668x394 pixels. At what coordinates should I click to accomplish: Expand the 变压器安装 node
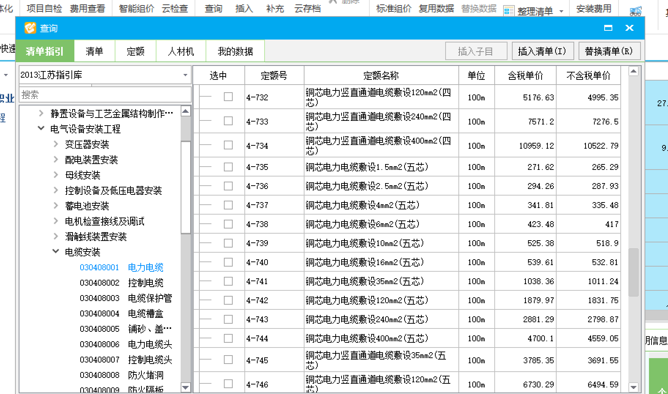pyautogui.click(x=56, y=144)
